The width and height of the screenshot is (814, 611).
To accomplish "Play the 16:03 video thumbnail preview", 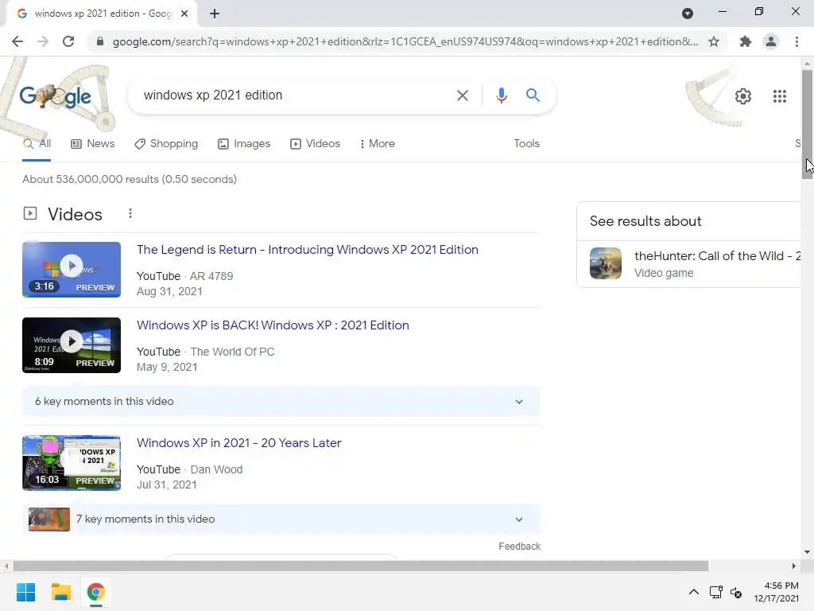I will click(72, 463).
